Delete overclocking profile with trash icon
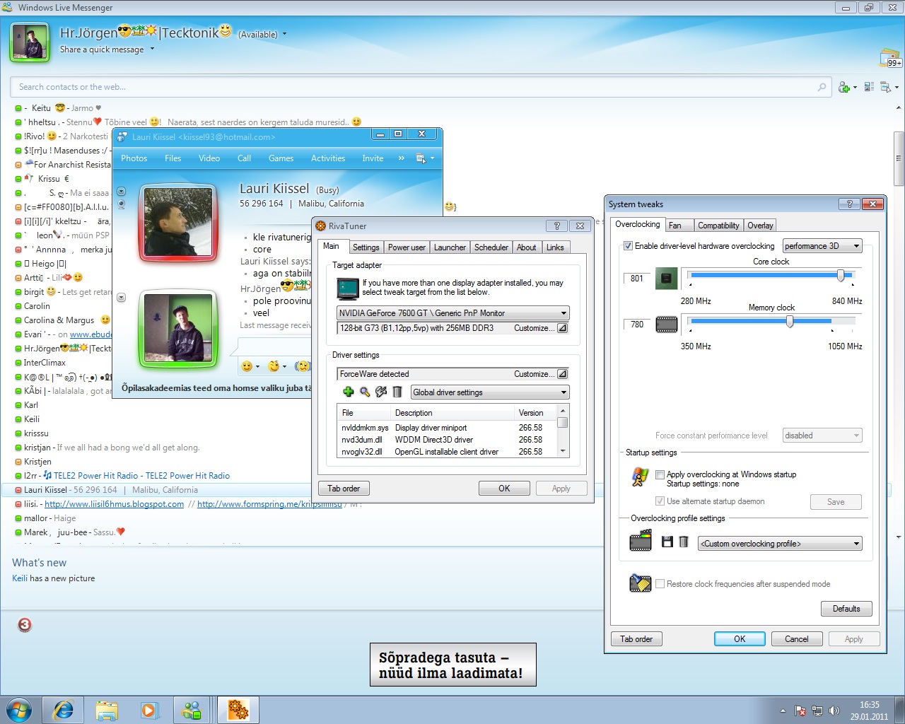Image resolution: width=905 pixels, height=724 pixels. pyautogui.click(x=684, y=542)
